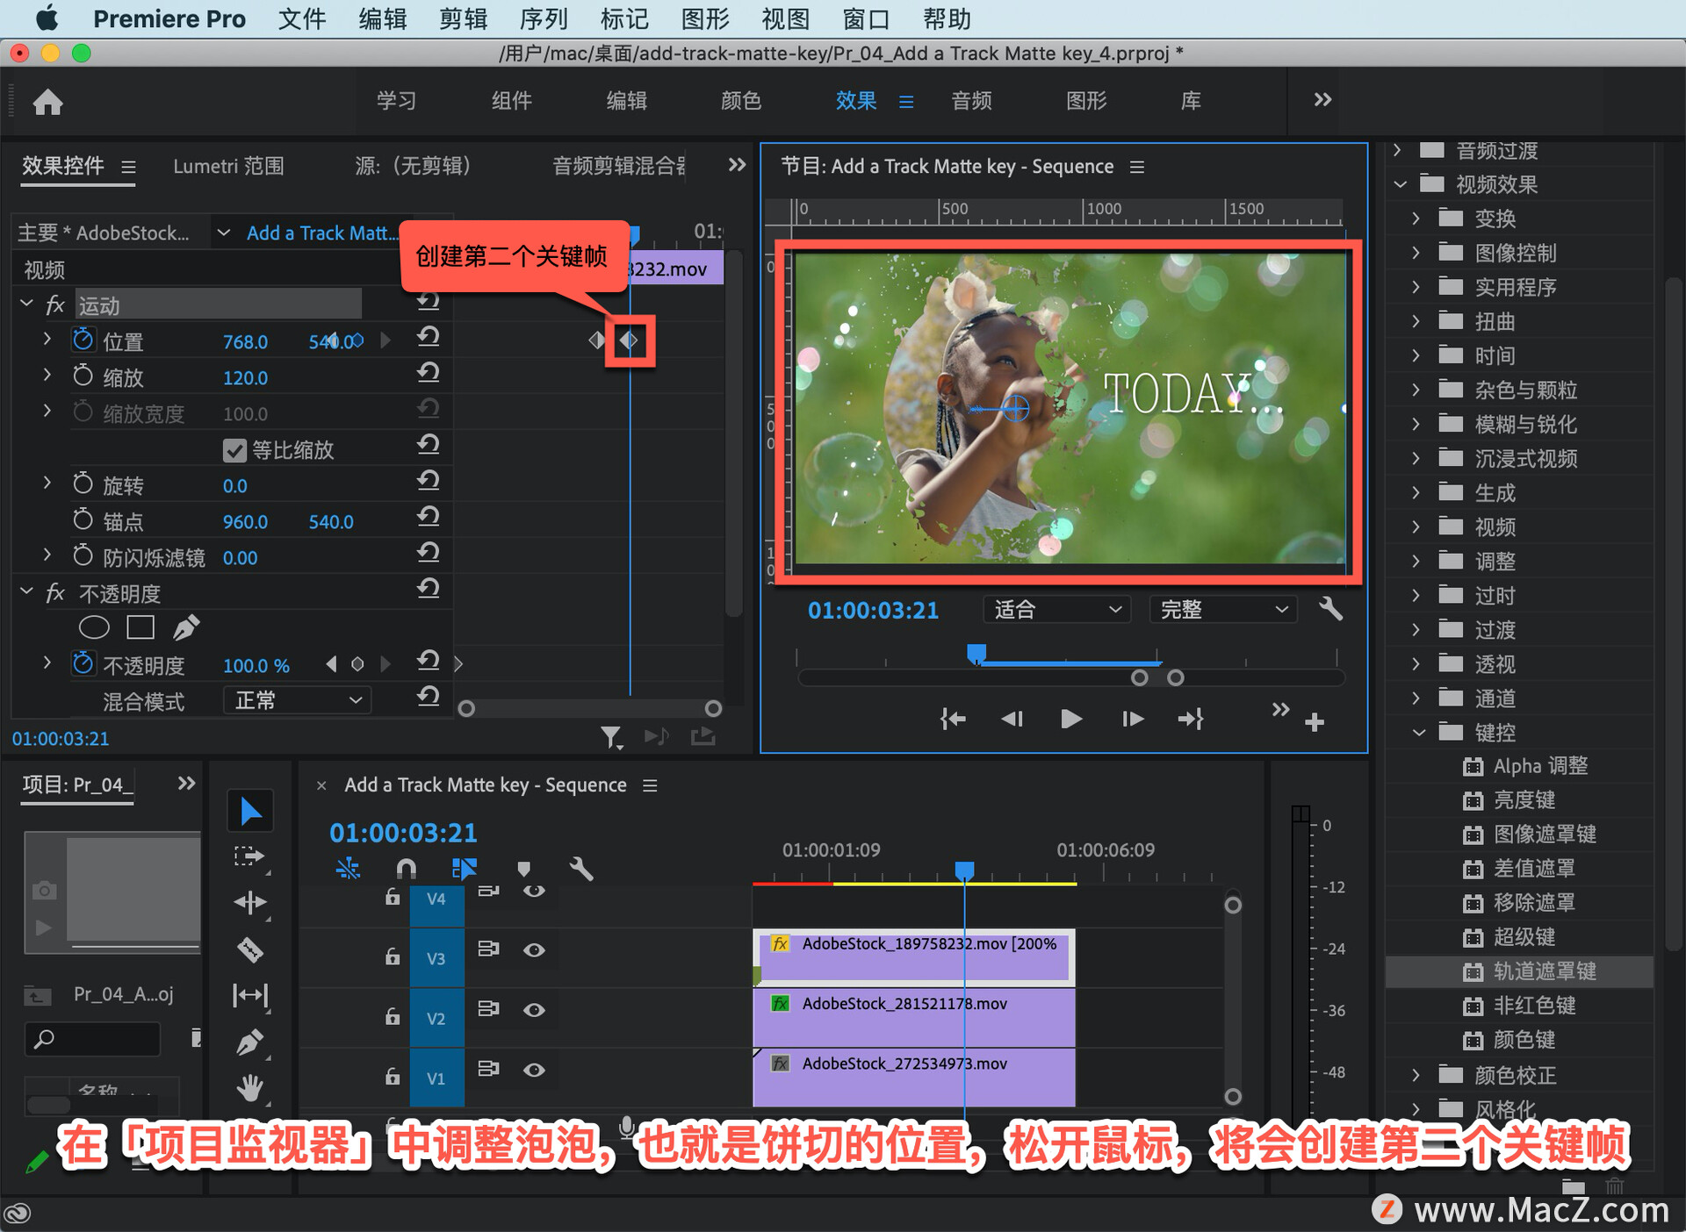Viewport: 1686px width, 1232px height.
Task: Open blend mode dropdown 正常
Action: 298,700
